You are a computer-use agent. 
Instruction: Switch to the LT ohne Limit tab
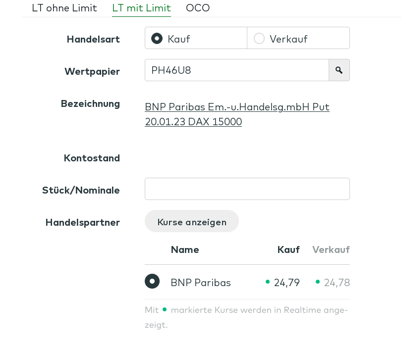(x=64, y=8)
